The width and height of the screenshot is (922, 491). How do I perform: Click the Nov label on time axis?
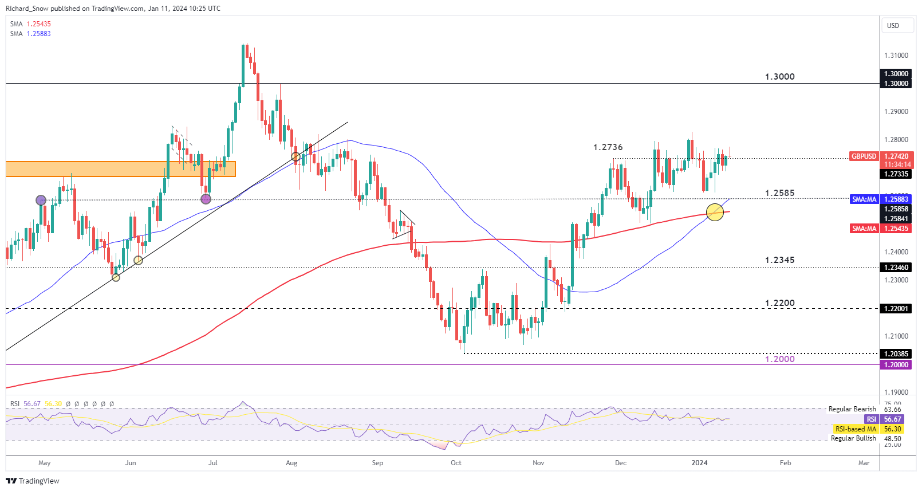tap(538, 463)
